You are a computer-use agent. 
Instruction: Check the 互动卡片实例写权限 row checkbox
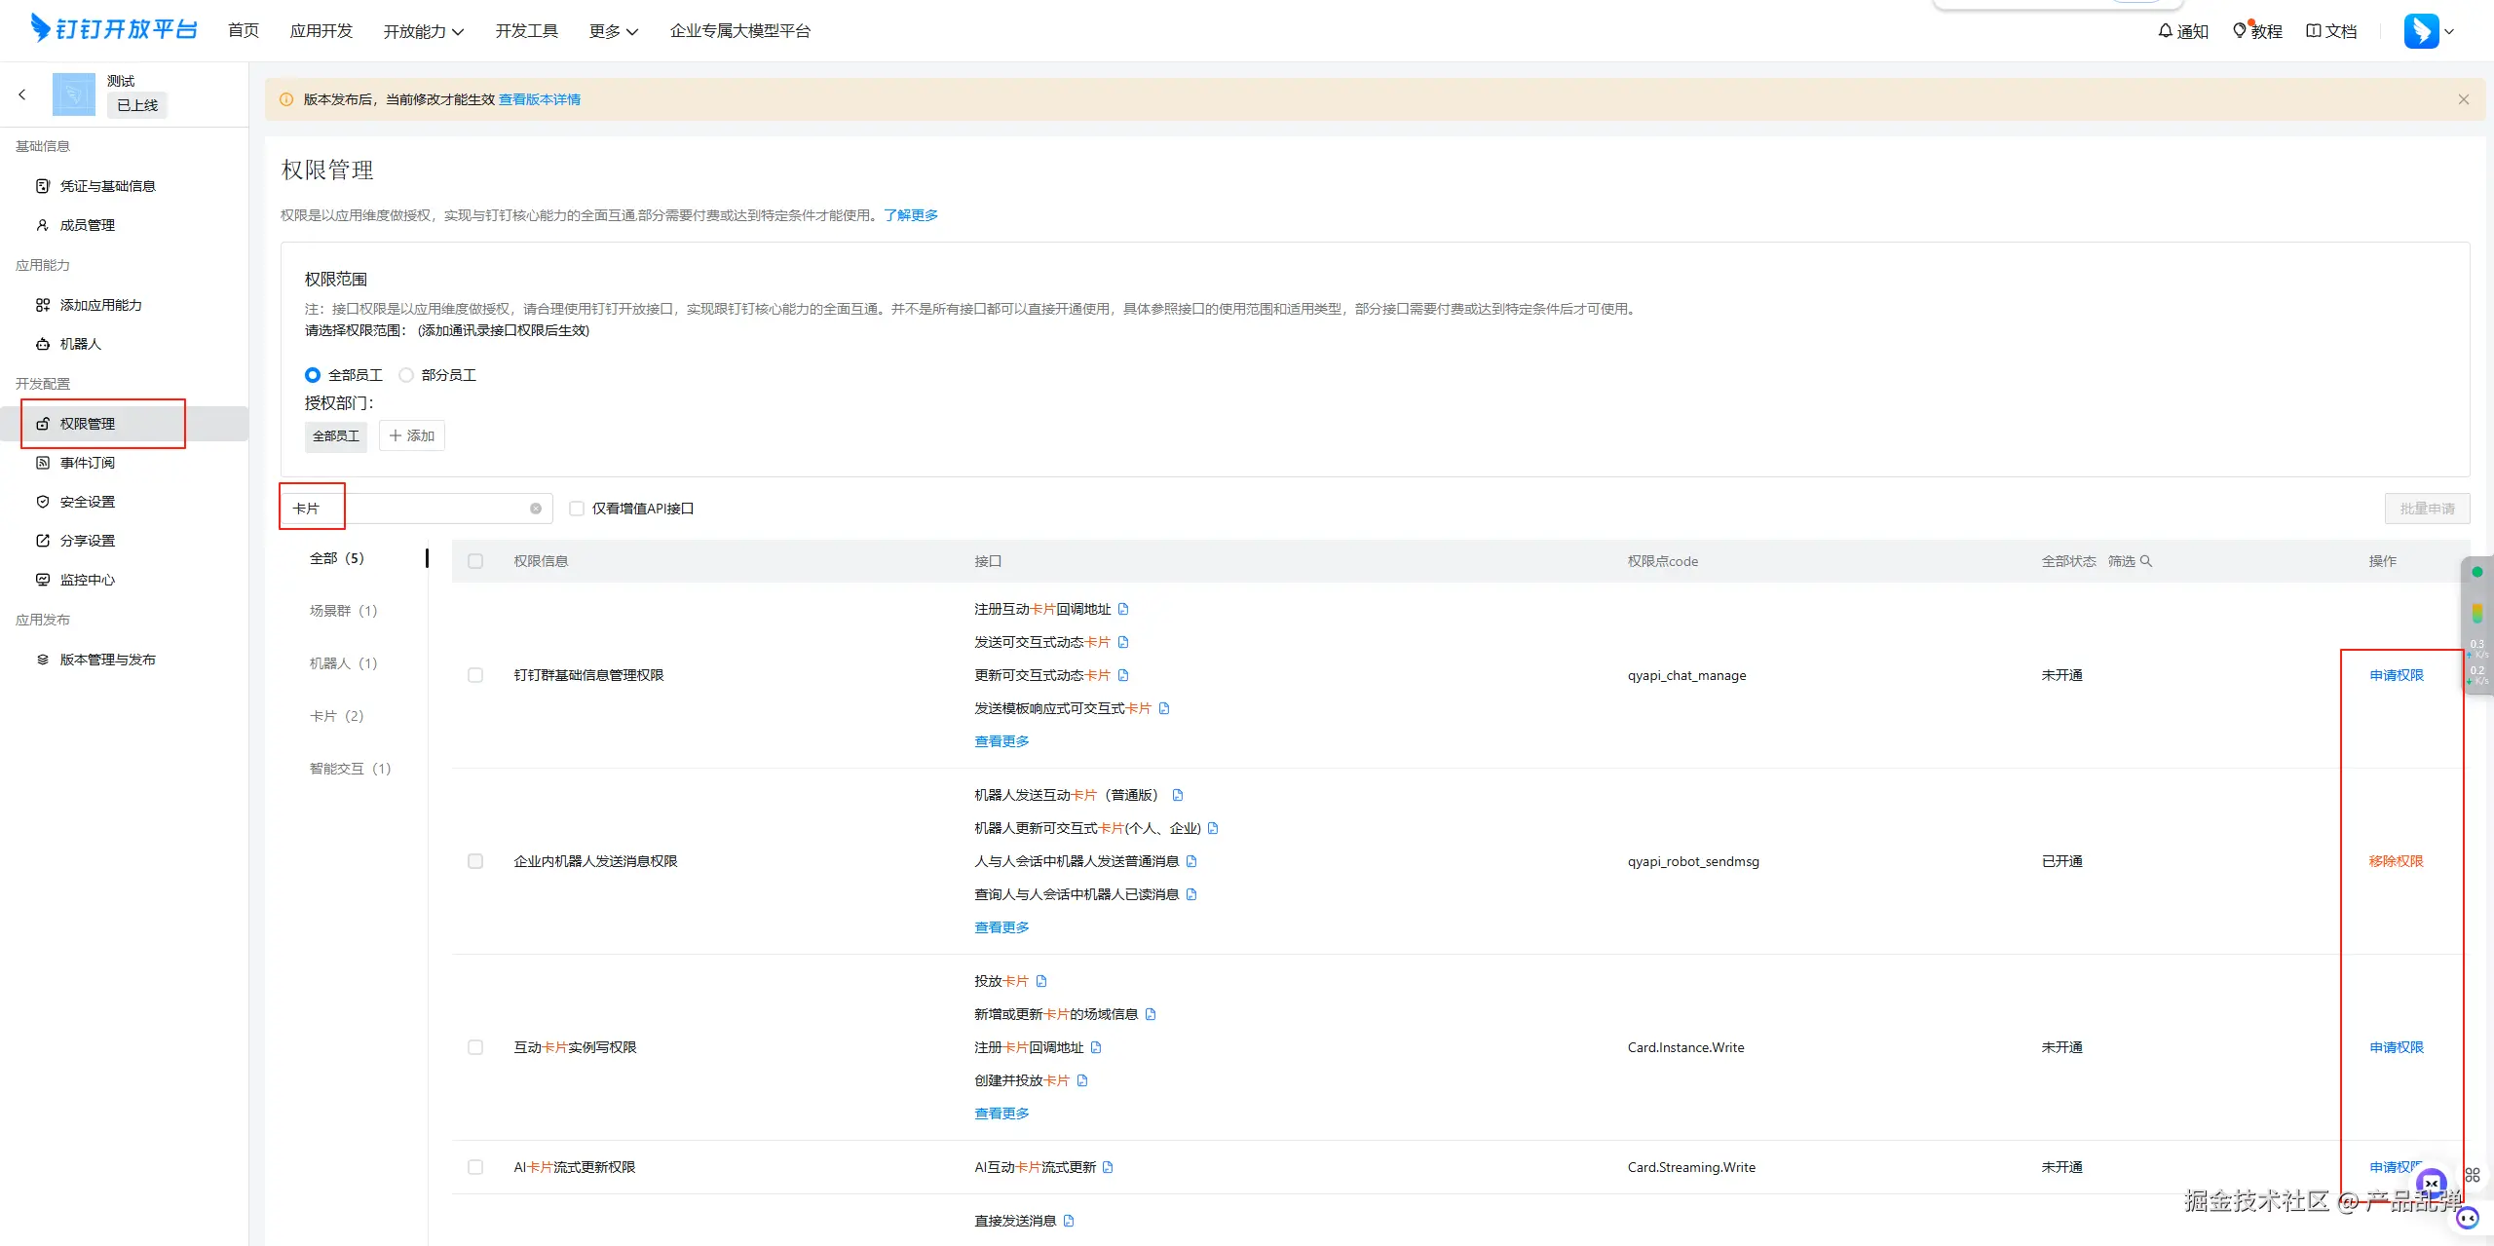pos(475,1047)
